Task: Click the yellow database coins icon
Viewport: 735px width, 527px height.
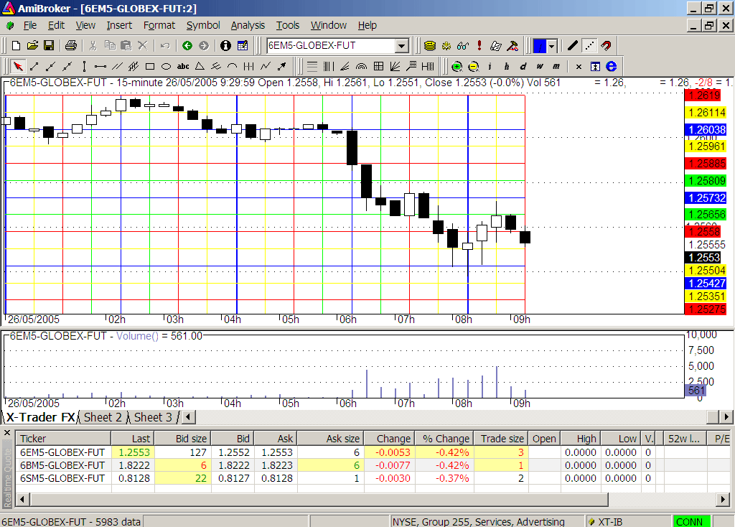Action: click(x=430, y=45)
